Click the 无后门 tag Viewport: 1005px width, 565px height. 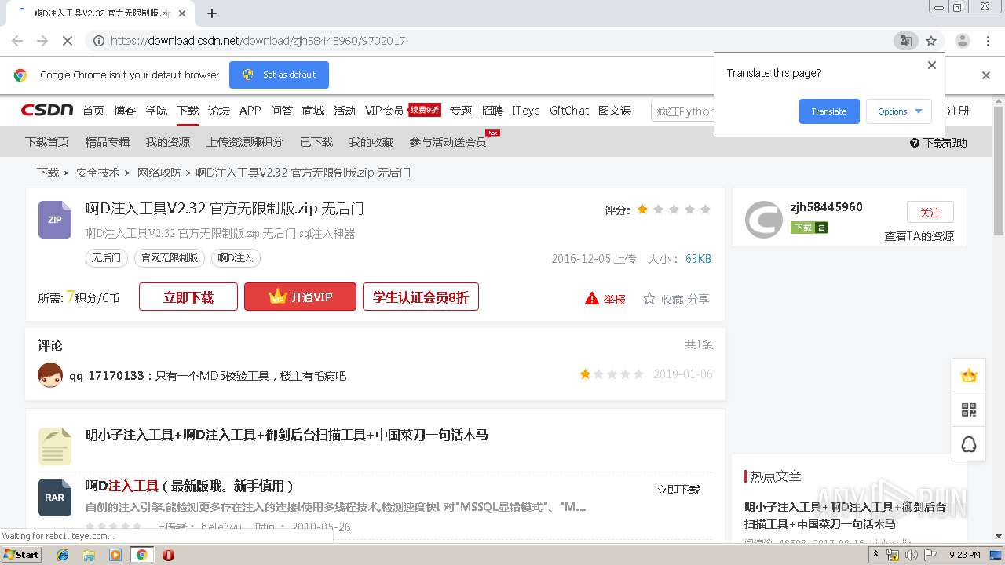pyautogui.click(x=106, y=257)
